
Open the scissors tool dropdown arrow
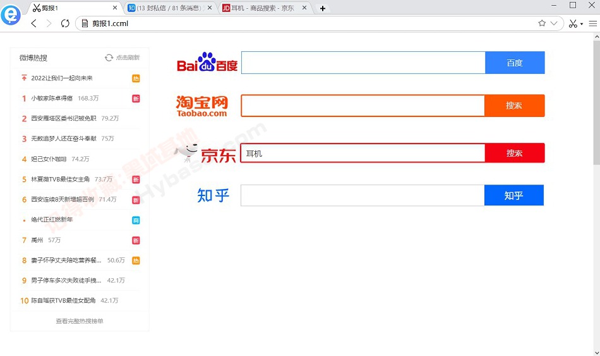tap(582, 24)
